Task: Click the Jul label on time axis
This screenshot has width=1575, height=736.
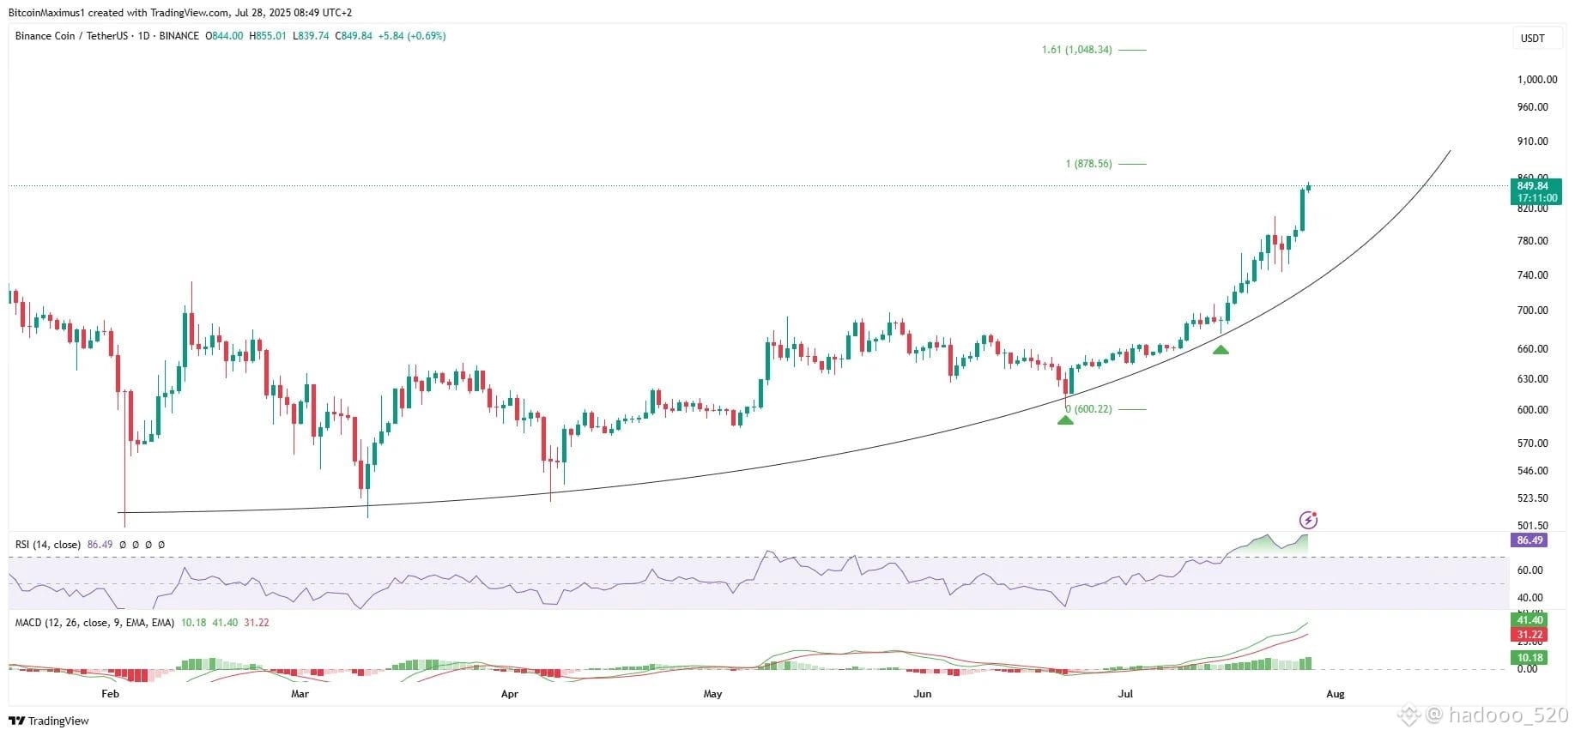Action: [x=1125, y=694]
